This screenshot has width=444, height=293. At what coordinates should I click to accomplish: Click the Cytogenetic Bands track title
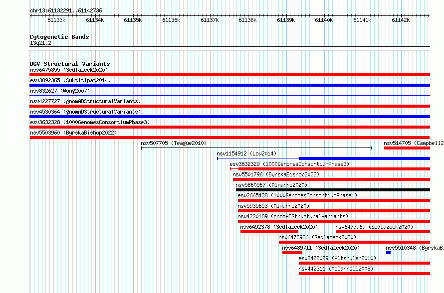coord(59,37)
